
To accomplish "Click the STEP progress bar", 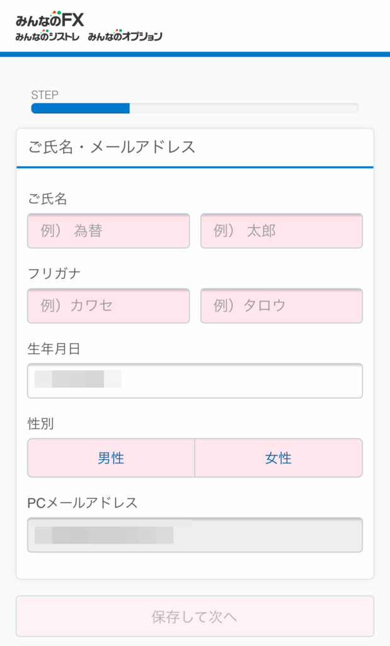I will click(195, 109).
